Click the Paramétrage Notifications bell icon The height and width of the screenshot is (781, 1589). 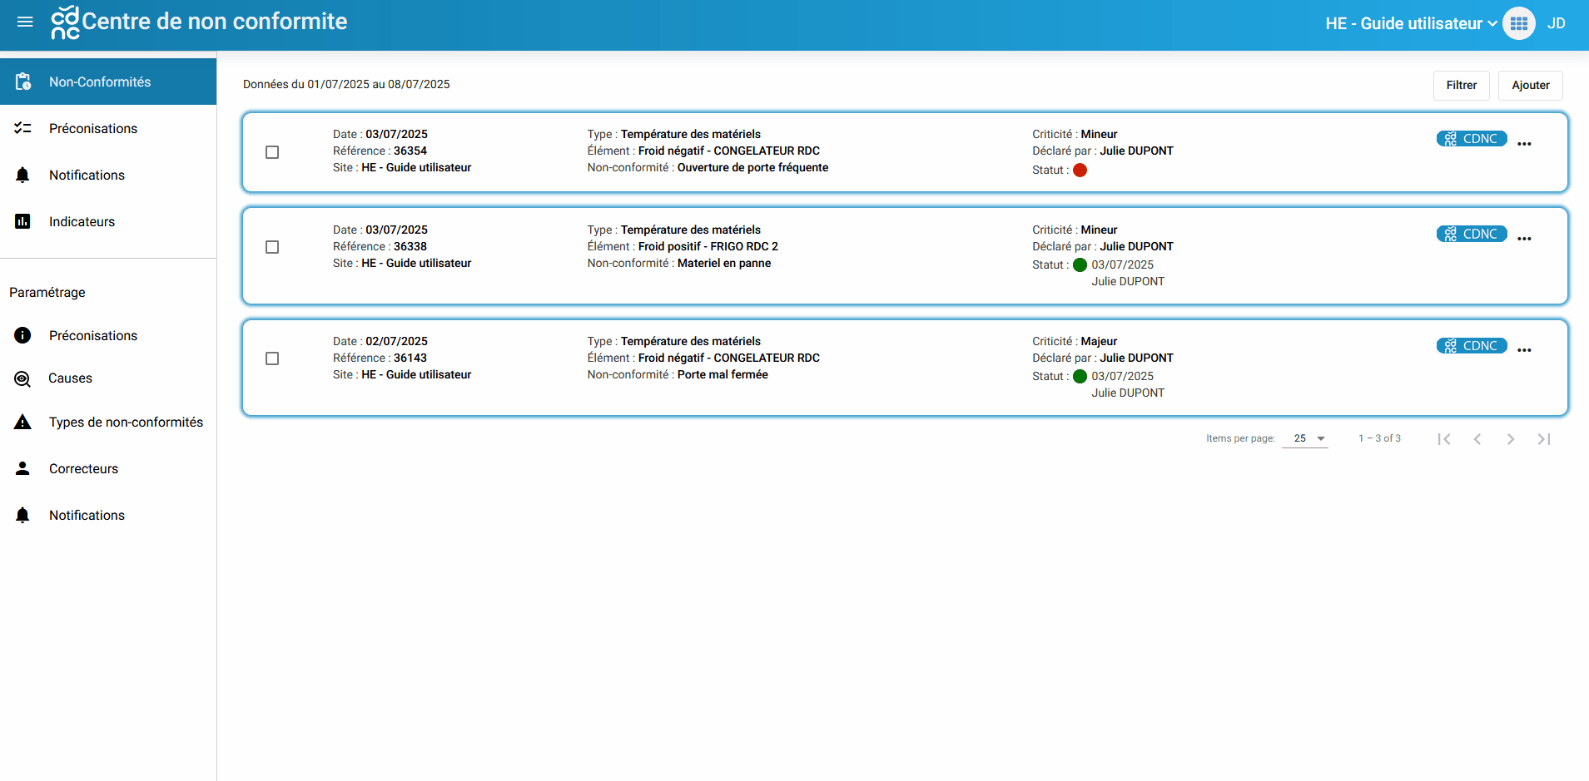tap(23, 515)
